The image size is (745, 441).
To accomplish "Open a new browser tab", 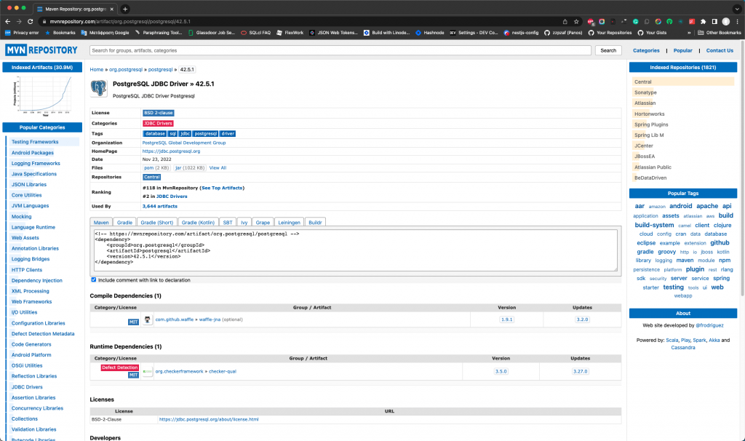I will (x=125, y=9).
